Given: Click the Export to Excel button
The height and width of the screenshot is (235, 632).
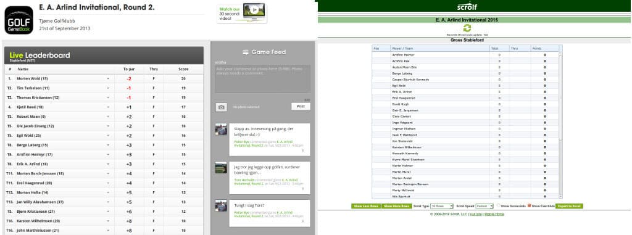Looking at the screenshot, I should [x=569, y=206].
